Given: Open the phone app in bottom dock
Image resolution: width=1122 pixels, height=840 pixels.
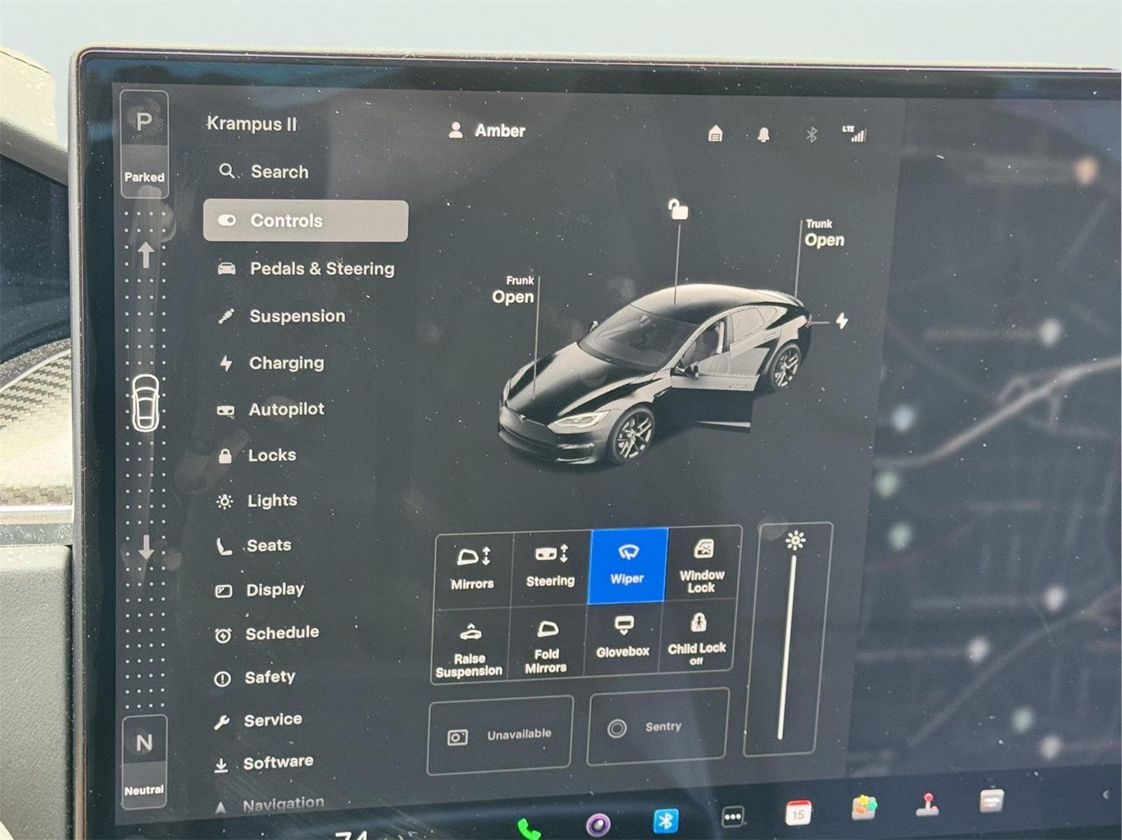Looking at the screenshot, I should [529, 828].
